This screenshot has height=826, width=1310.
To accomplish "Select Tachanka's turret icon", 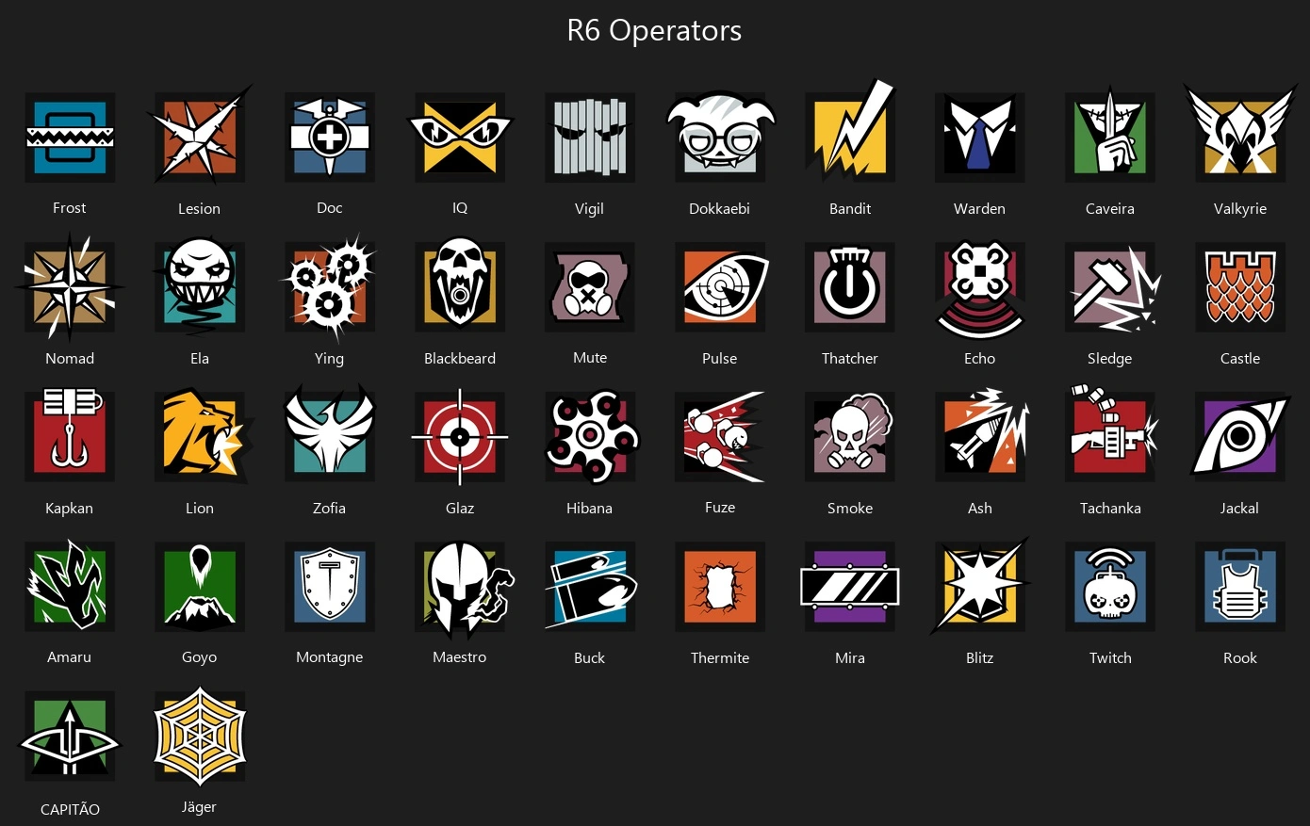I will tap(1112, 435).
